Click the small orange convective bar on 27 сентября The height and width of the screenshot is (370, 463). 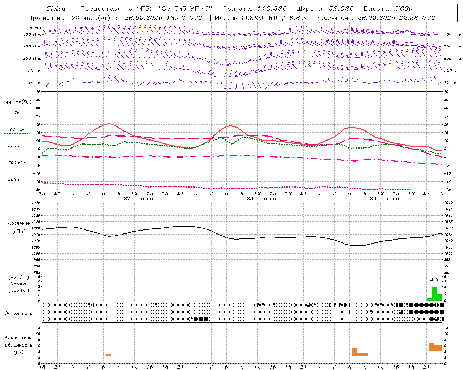pos(109,355)
